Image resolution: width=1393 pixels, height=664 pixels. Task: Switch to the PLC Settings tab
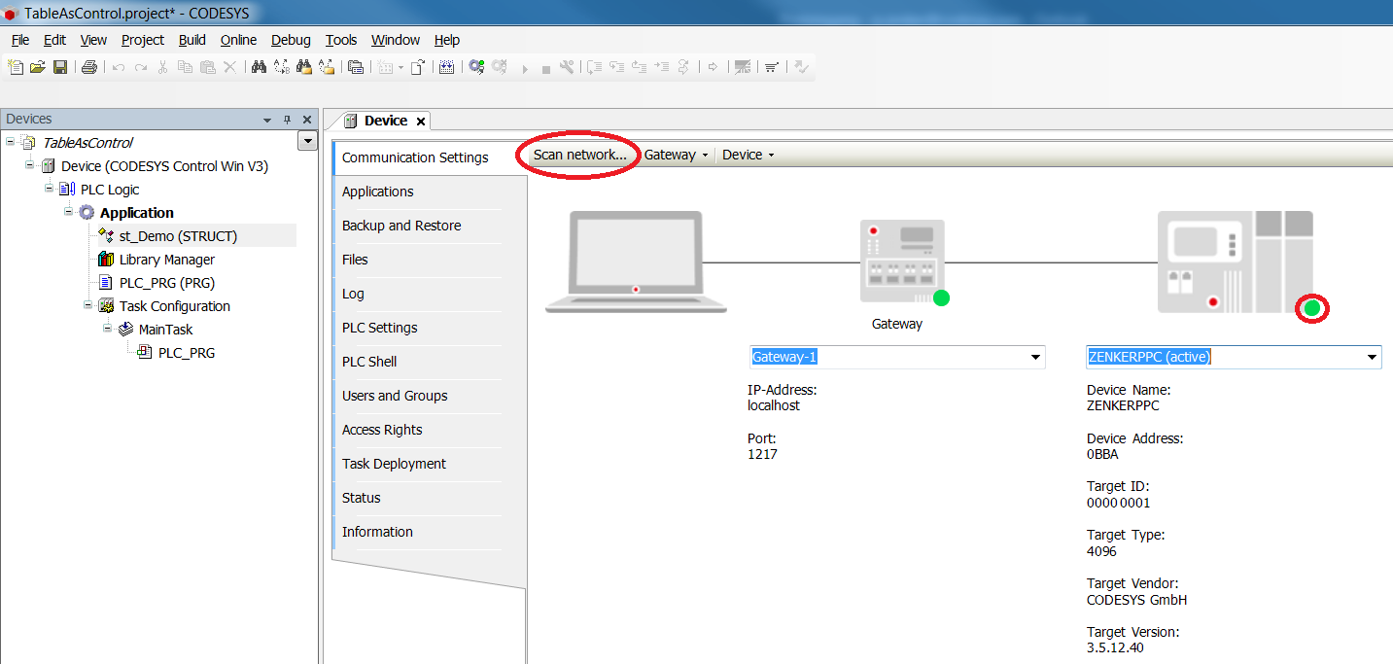(x=379, y=328)
